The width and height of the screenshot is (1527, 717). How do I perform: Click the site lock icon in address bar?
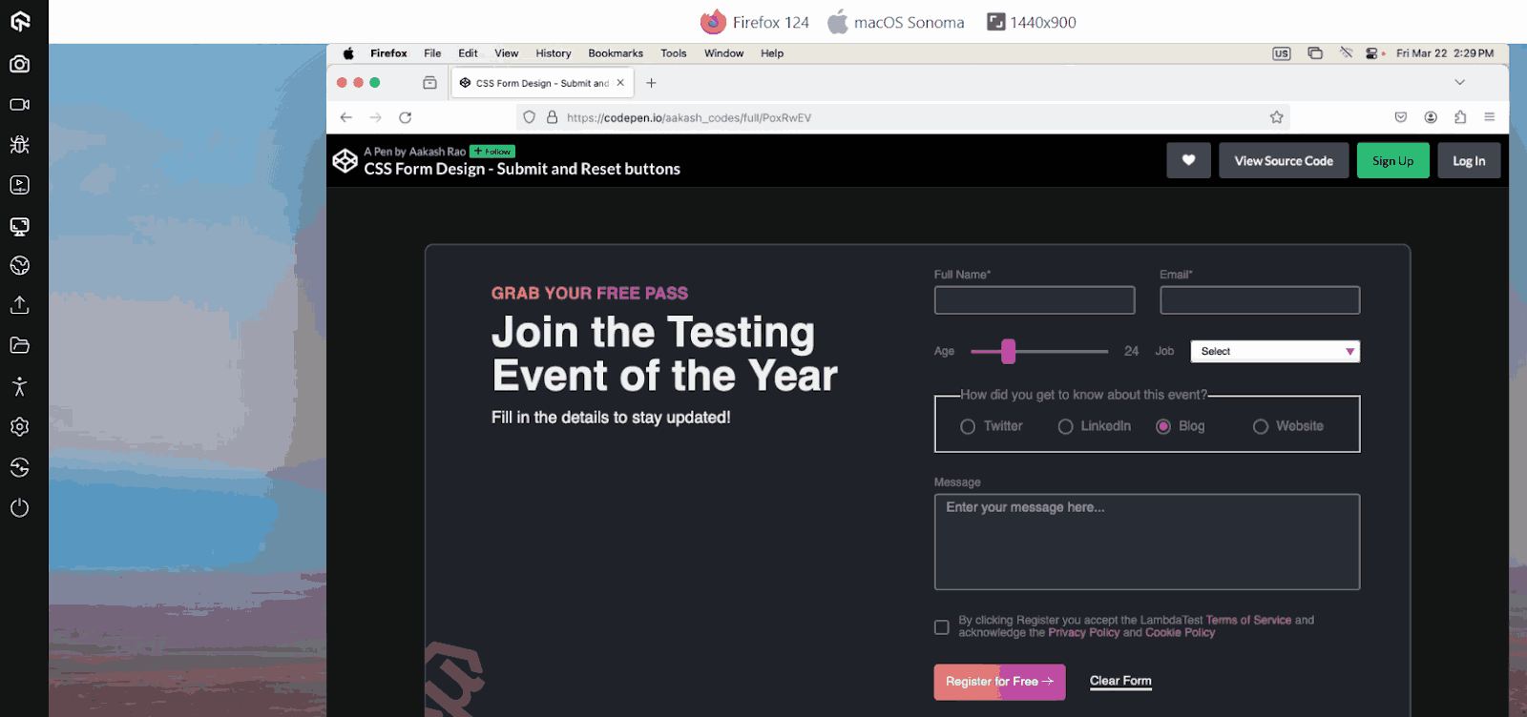point(552,117)
